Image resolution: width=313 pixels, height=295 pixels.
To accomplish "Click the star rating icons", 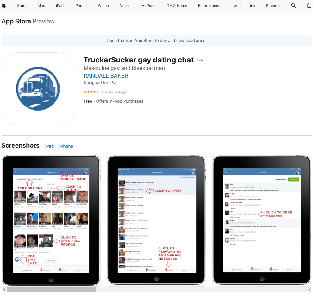I will (91, 92).
